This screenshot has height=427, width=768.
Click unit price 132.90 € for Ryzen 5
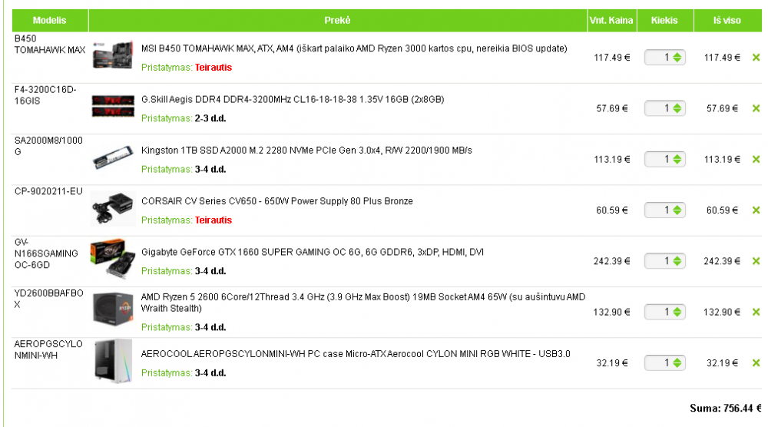click(x=612, y=313)
